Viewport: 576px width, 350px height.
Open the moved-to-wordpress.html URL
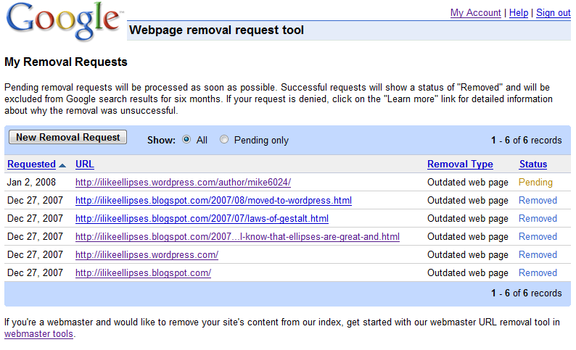(x=213, y=200)
